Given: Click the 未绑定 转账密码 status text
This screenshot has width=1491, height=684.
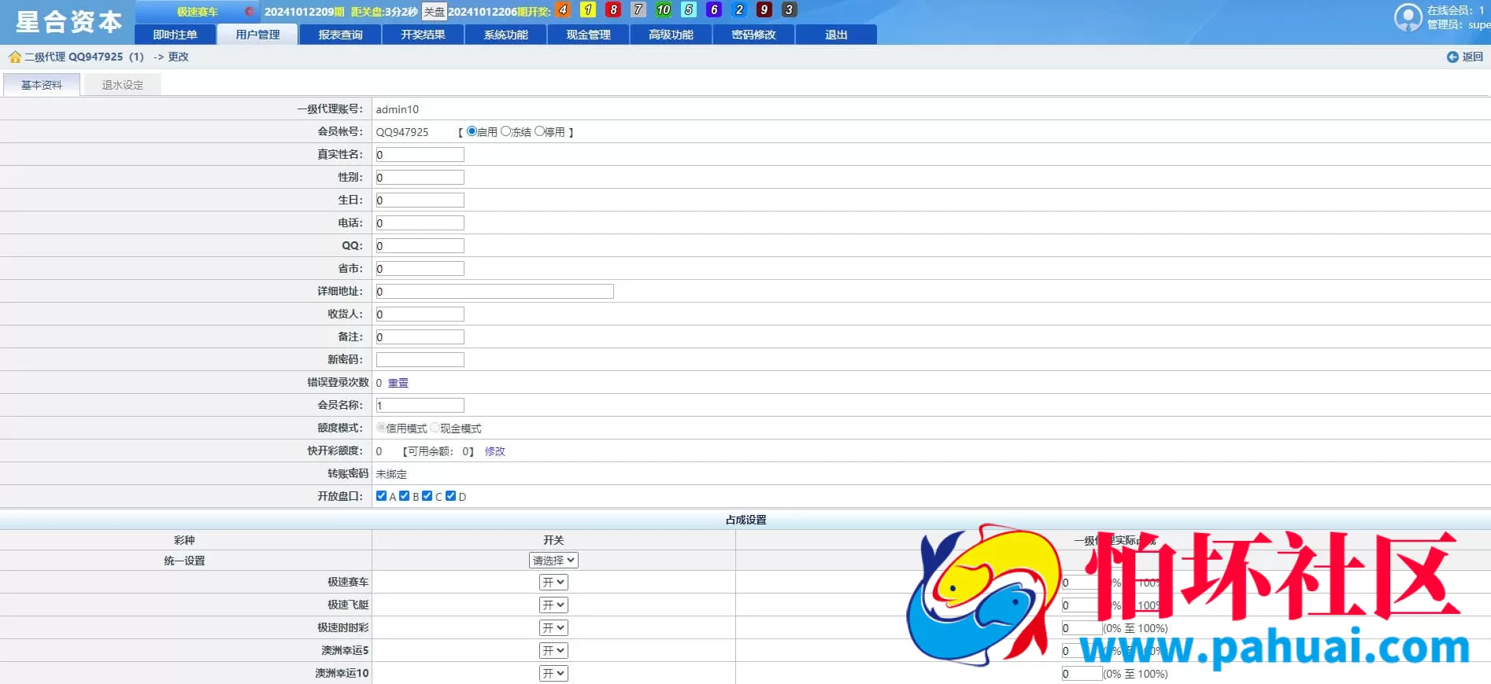Looking at the screenshot, I should [x=391, y=474].
